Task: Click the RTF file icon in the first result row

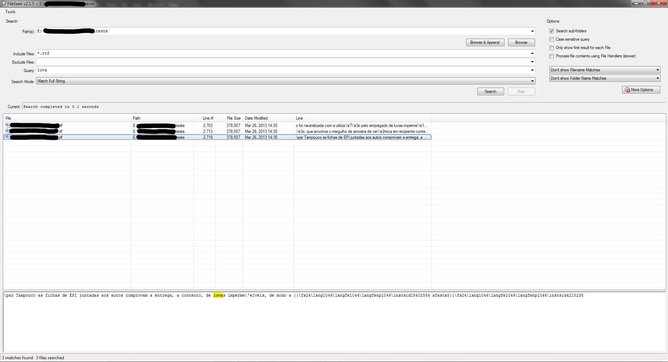Action: (7, 125)
